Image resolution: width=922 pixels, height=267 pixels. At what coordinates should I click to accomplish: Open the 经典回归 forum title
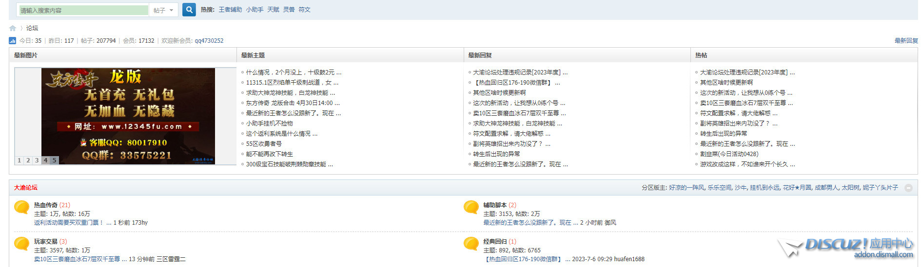pyautogui.click(x=495, y=242)
